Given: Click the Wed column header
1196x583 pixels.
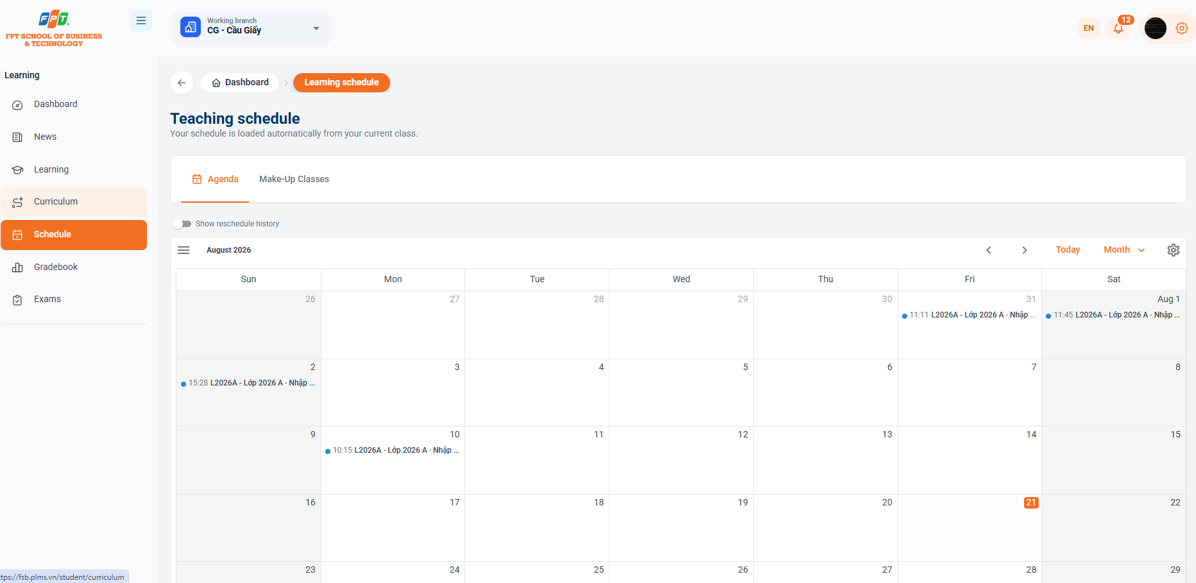Looking at the screenshot, I should click(681, 280).
